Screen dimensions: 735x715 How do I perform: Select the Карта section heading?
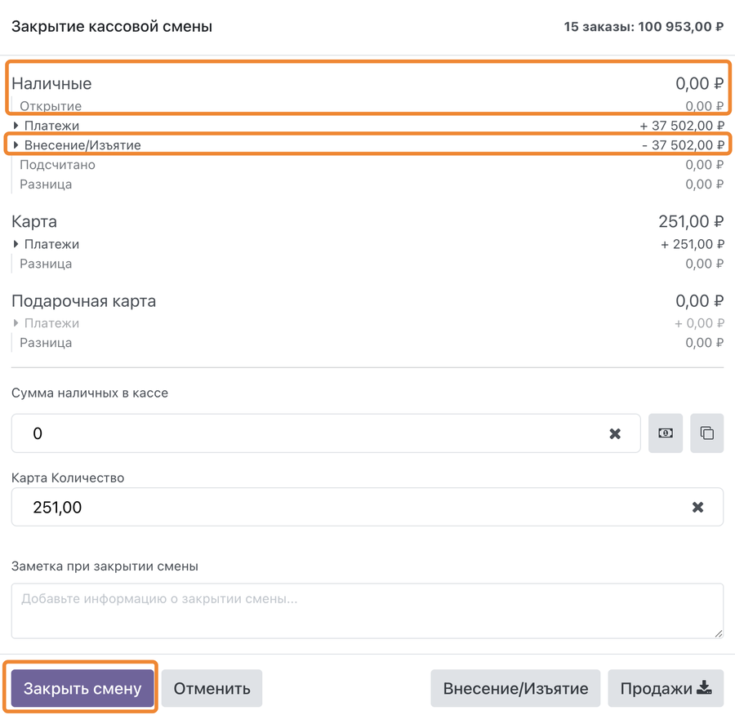34,221
